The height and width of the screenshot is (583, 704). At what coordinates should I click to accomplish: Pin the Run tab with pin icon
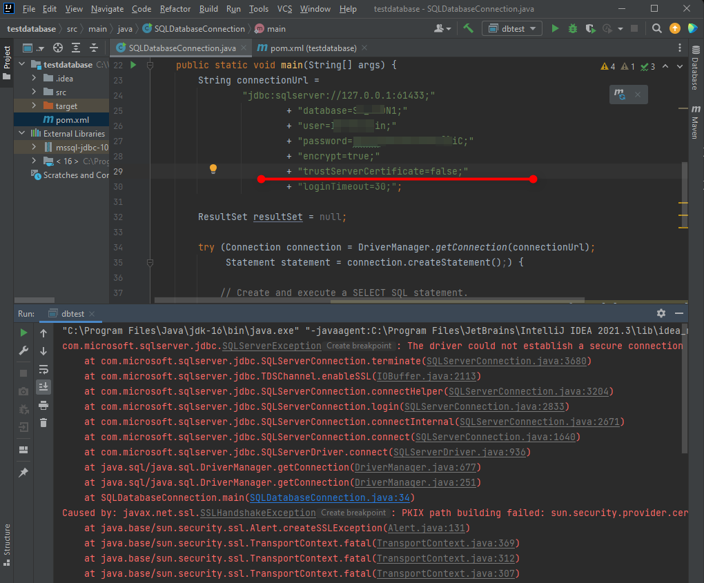(23, 472)
